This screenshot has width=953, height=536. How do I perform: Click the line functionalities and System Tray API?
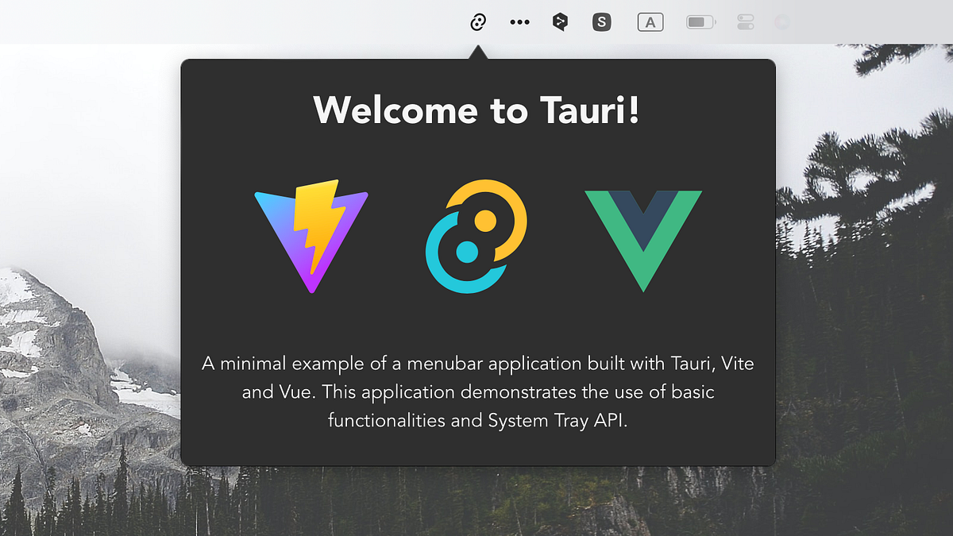(478, 421)
